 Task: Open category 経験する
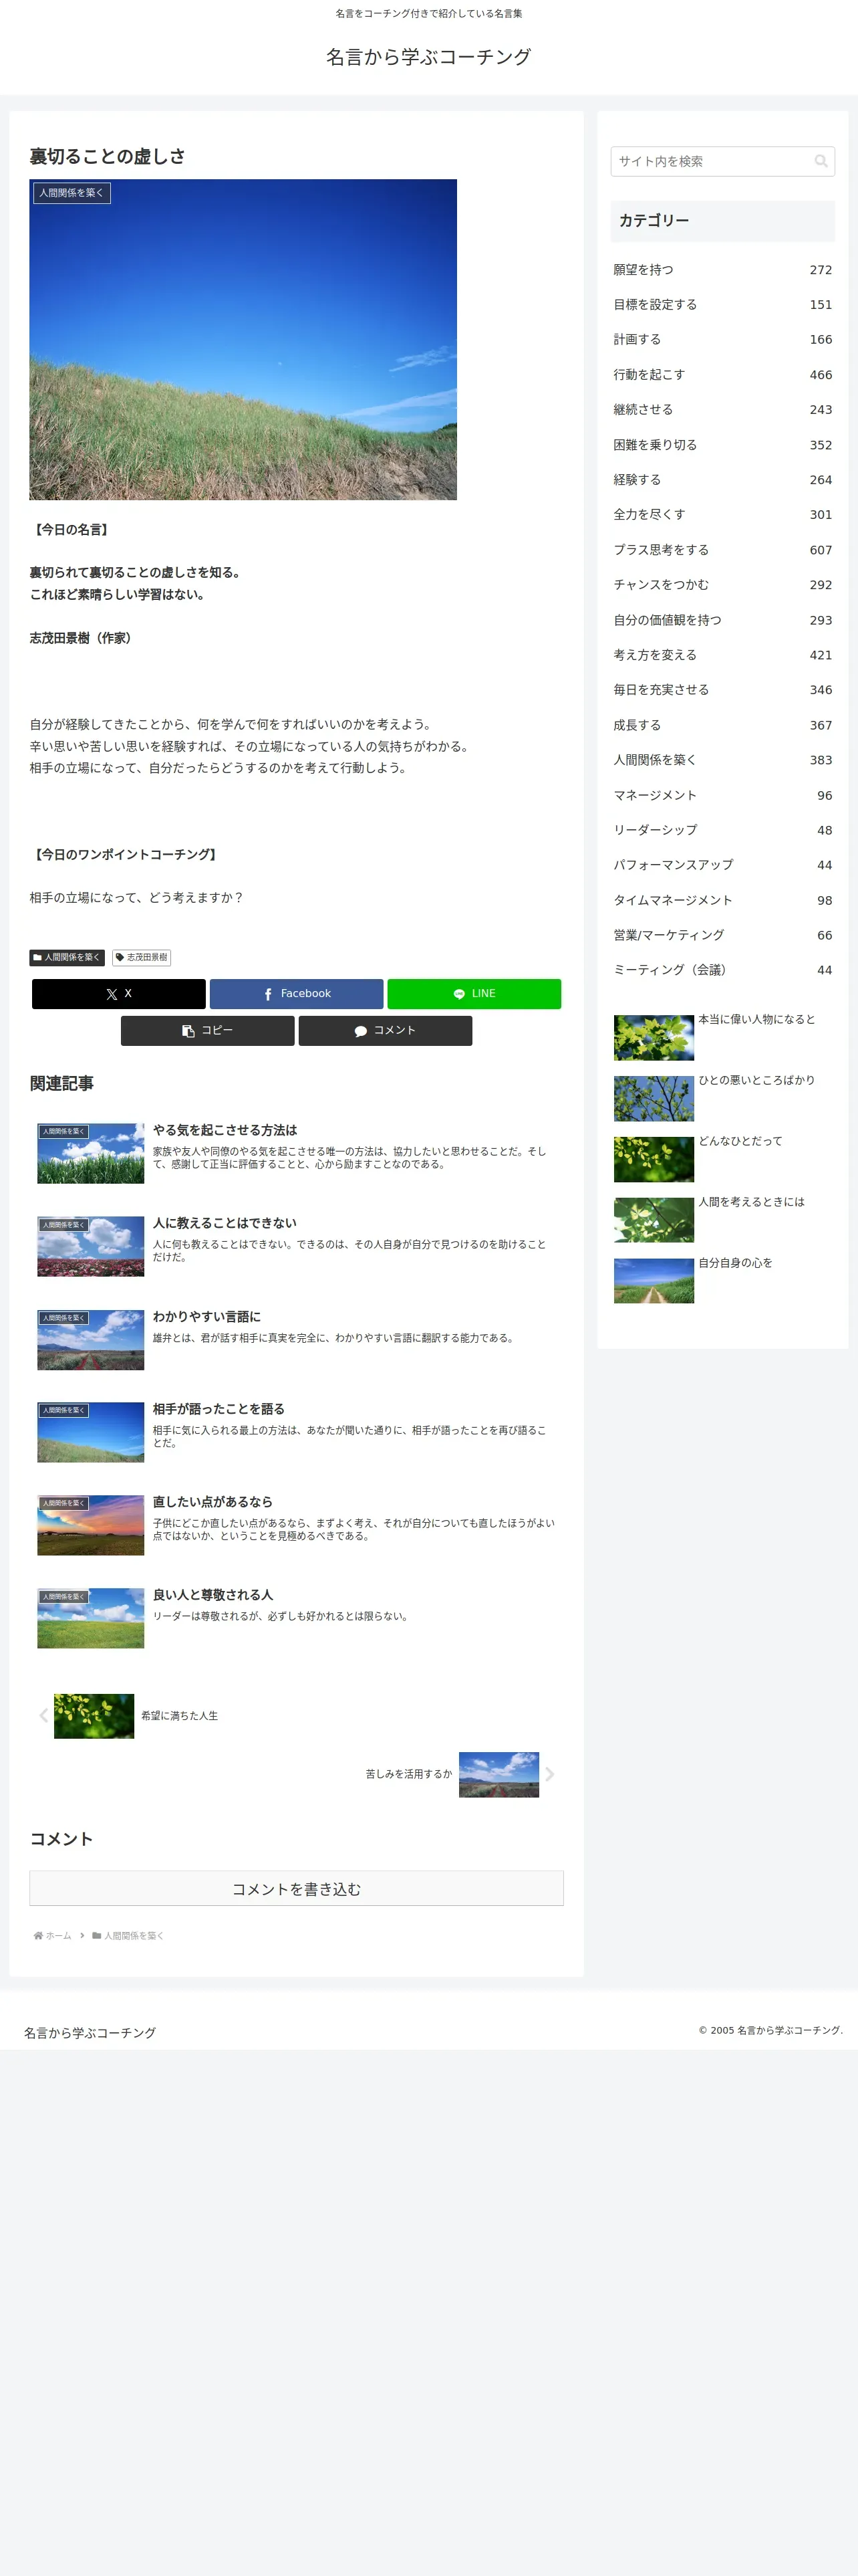coord(722,480)
